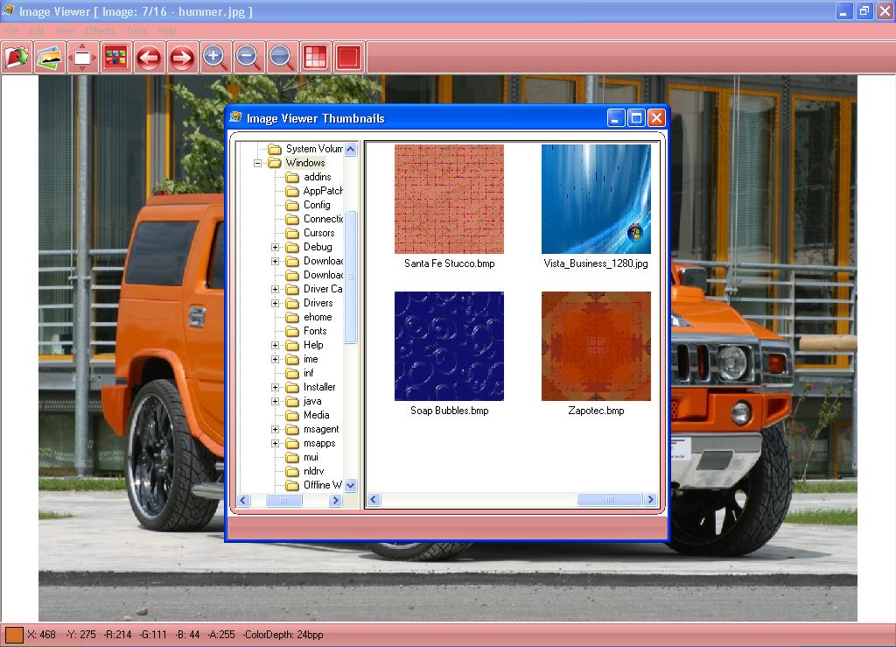Screen dimensions: 896x647
Task: Open the Soap Bubbles.bmp thumbnail
Action: coord(449,347)
